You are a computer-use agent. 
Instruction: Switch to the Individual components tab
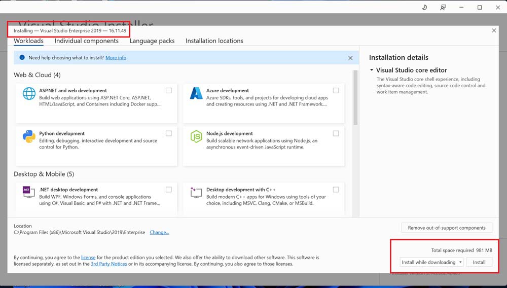tap(86, 41)
